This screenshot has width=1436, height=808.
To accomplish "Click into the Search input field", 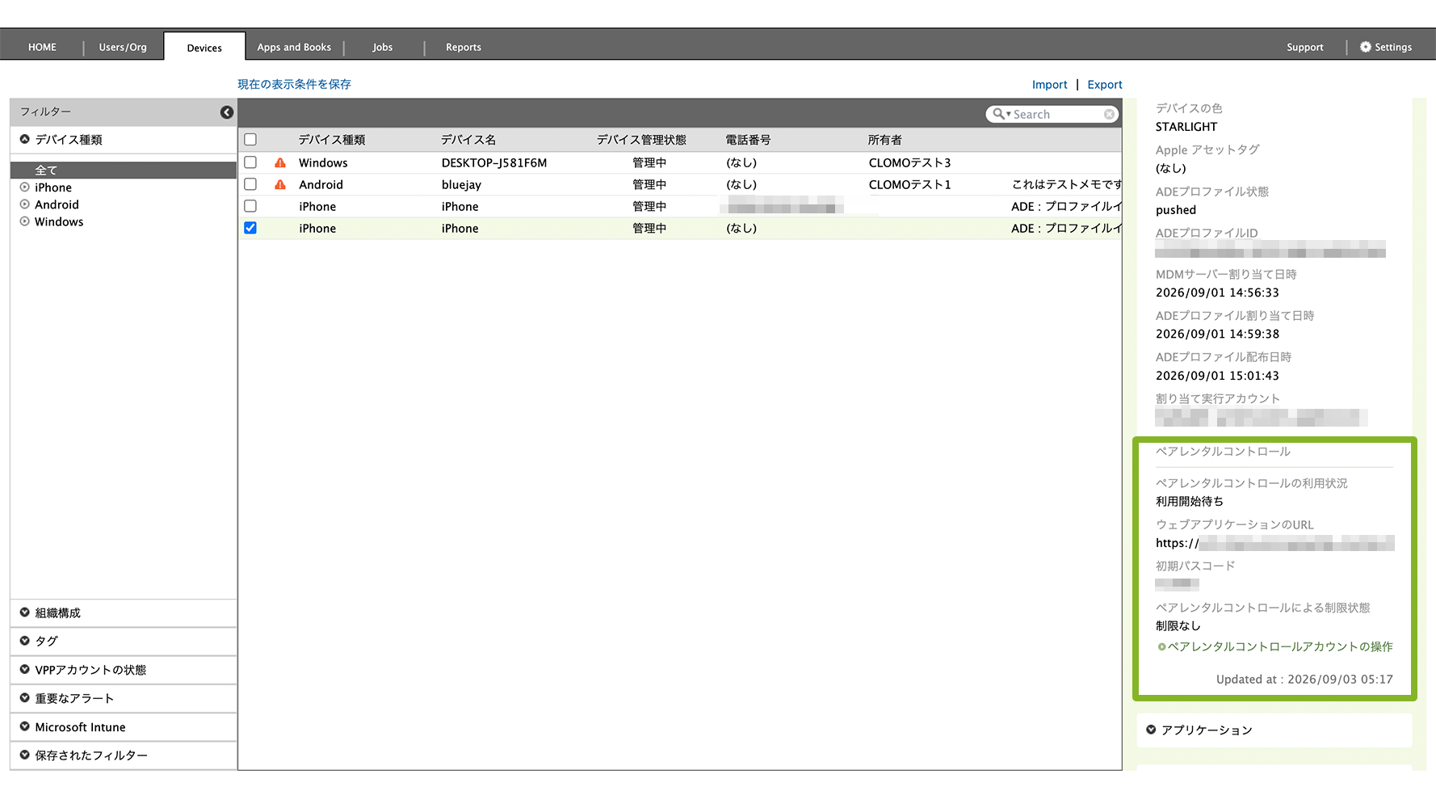I will (1056, 114).
